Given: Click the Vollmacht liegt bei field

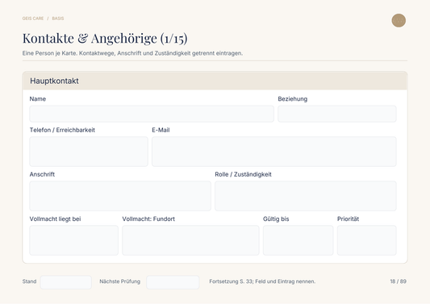Looking at the screenshot, I should (73, 240).
